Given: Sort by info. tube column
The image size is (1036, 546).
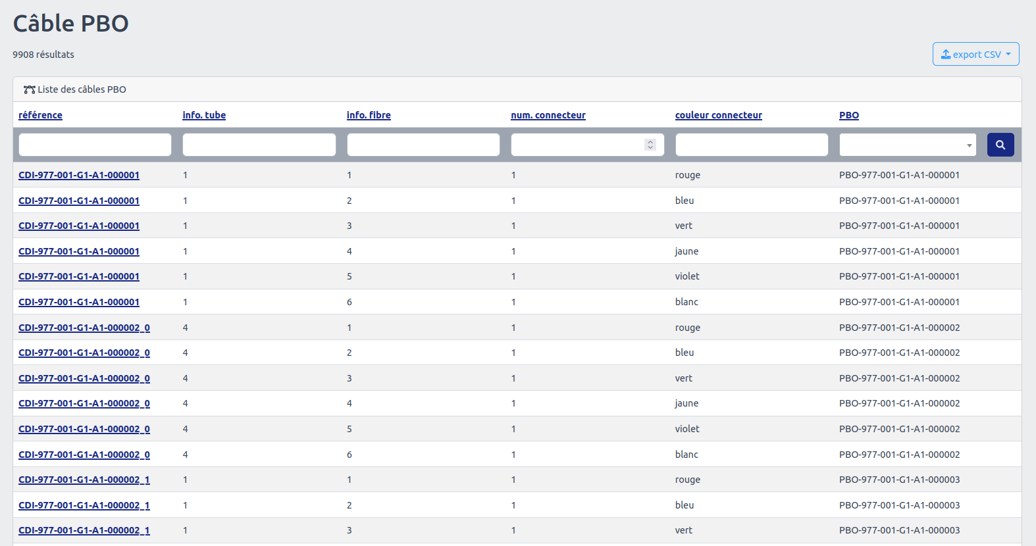Looking at the screenshot, I should pyautogui.click(x=204, y=115).
